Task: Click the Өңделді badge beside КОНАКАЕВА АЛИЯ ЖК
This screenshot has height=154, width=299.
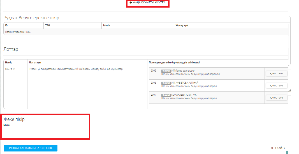Action: (x=166, y=95)
